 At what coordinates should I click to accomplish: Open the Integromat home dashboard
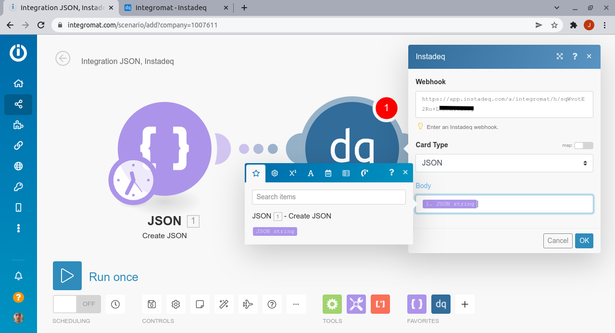coord(18,83)
